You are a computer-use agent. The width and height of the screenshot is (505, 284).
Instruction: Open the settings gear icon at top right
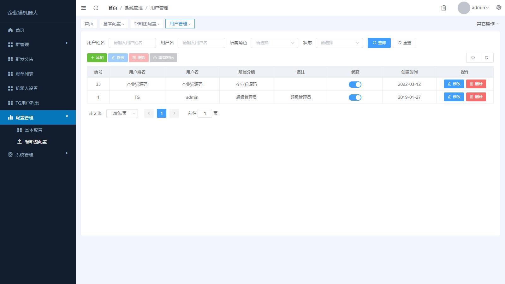(x=499, y=8)
